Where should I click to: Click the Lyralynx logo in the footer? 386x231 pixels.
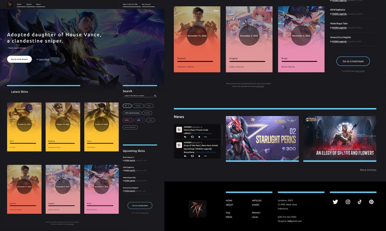click(x=198, y=209)
